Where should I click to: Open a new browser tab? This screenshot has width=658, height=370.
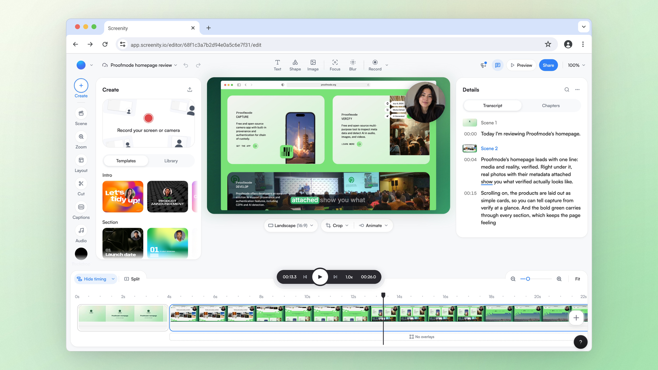coord(208,28)
